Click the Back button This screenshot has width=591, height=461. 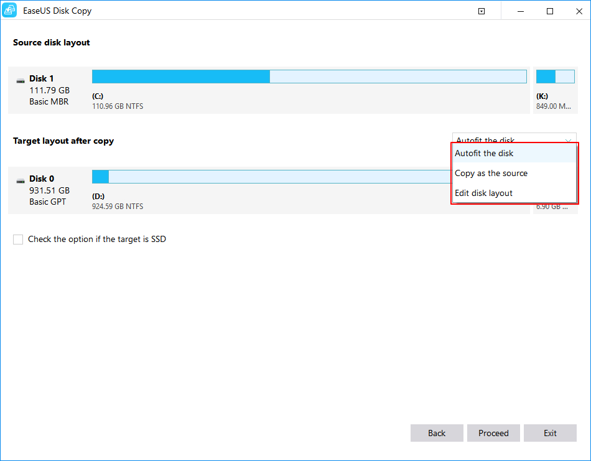click(x=437, y=433)
